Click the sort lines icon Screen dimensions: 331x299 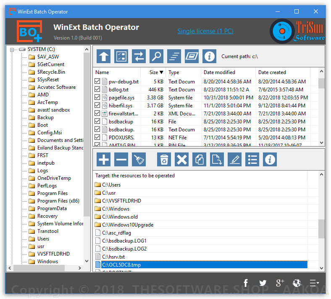click(x=174, y=56)
